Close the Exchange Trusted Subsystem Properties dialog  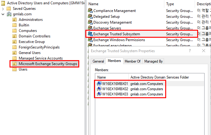pos(204,51)
